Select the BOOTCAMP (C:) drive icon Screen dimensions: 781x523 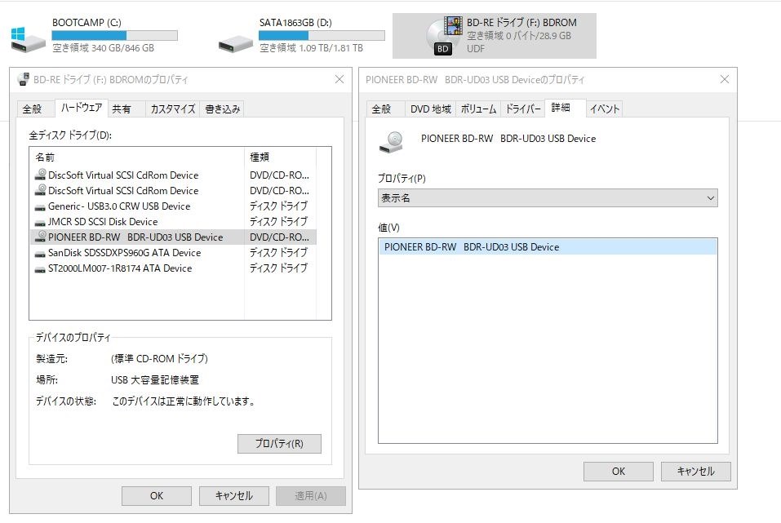tap(28, 39)
